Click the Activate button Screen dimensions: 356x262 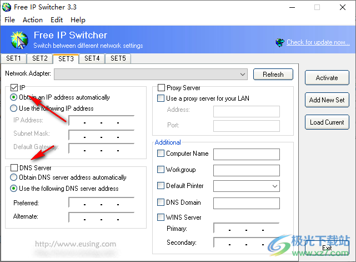(327, 78)
